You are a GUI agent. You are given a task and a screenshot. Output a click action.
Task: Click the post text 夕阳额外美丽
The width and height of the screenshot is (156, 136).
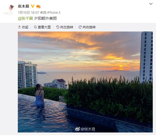click(45, 19)
